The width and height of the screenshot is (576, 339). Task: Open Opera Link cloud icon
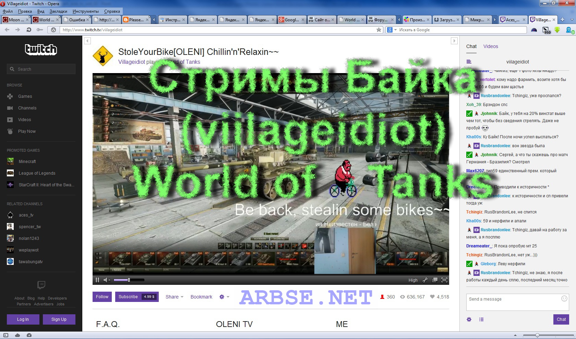[17, 335]
